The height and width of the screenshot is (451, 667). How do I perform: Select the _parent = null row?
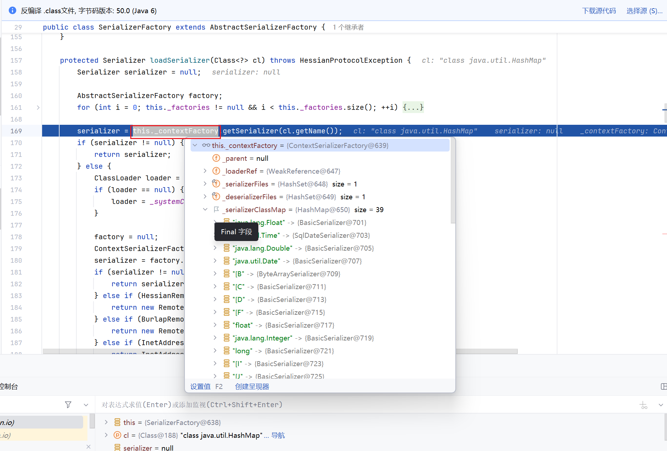320,158
